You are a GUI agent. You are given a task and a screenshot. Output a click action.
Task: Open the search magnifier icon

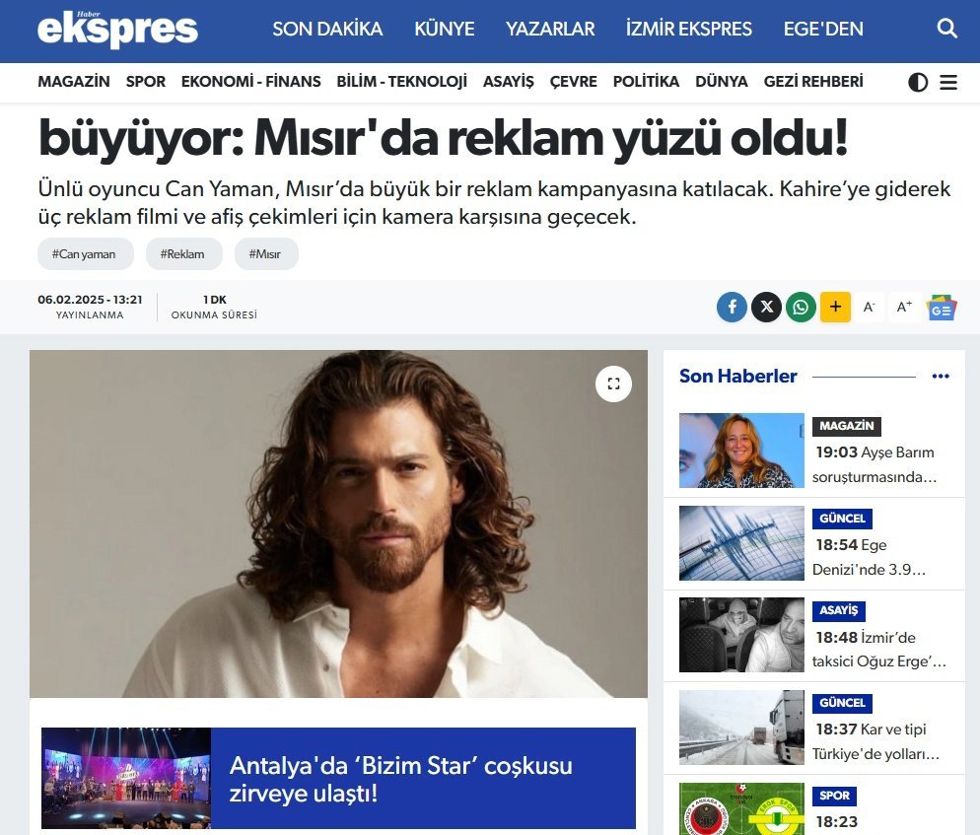pyautogui.click(x=946, y=29)
